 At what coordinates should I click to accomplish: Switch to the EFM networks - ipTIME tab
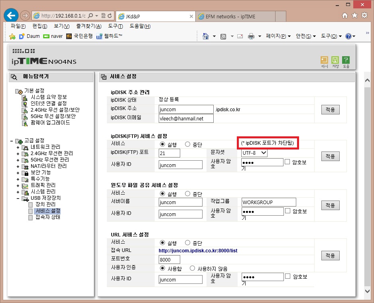[x=235, y=16]
